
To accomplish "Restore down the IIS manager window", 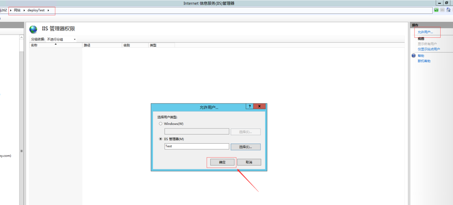I will (447, 3).
